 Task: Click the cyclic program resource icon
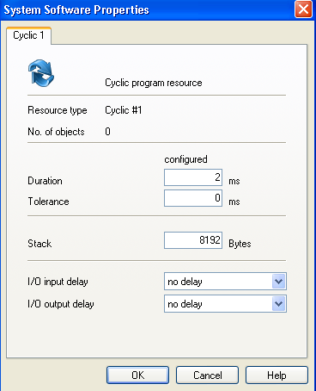[41, 72]
